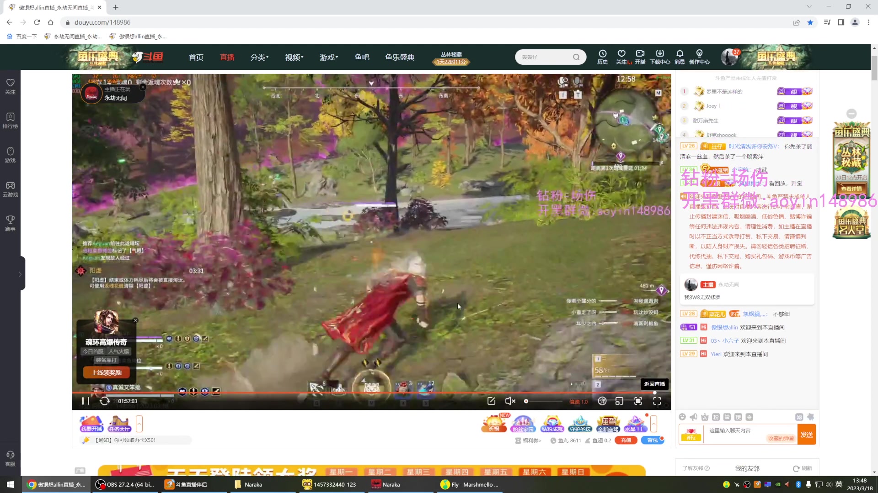Open 水晶工厂 activity
The image size is (878, 493).
(636, 424)
